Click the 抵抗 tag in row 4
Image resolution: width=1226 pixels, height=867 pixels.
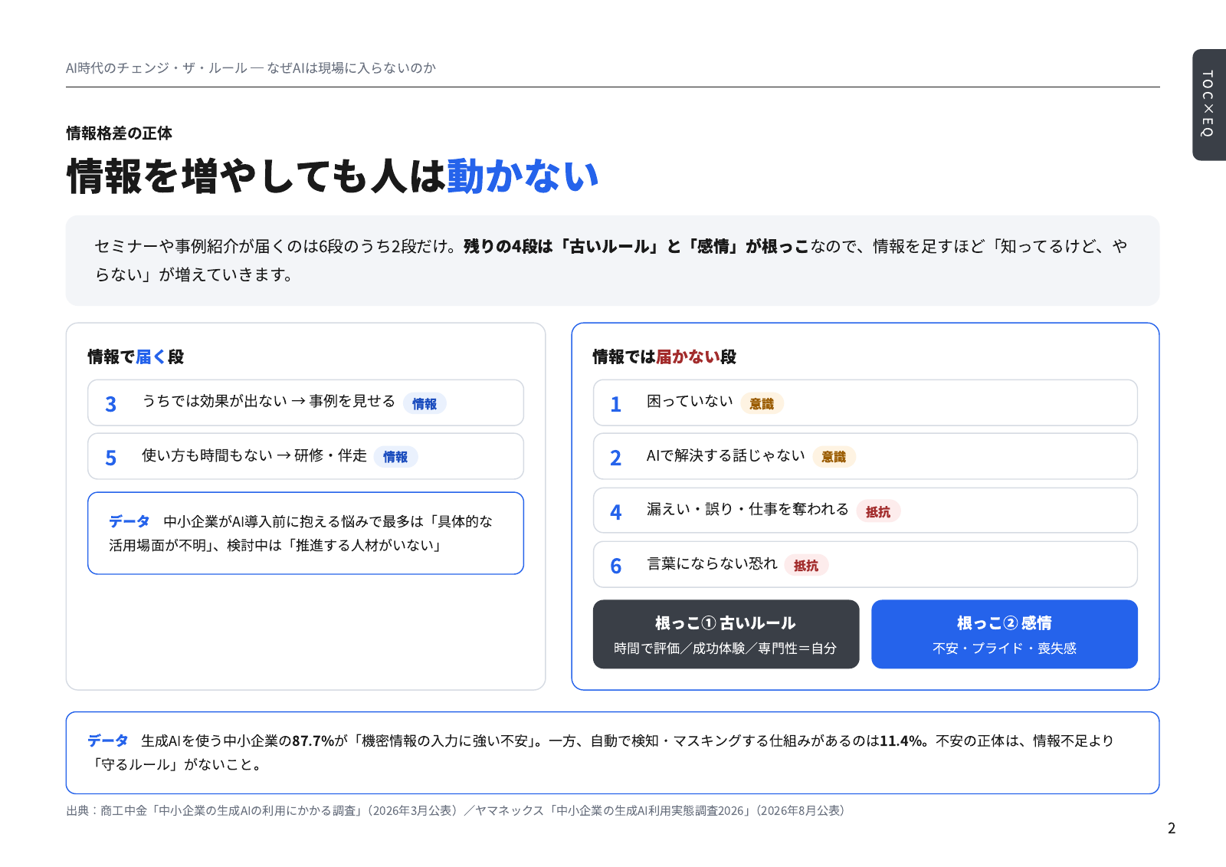tap(878, 512)
